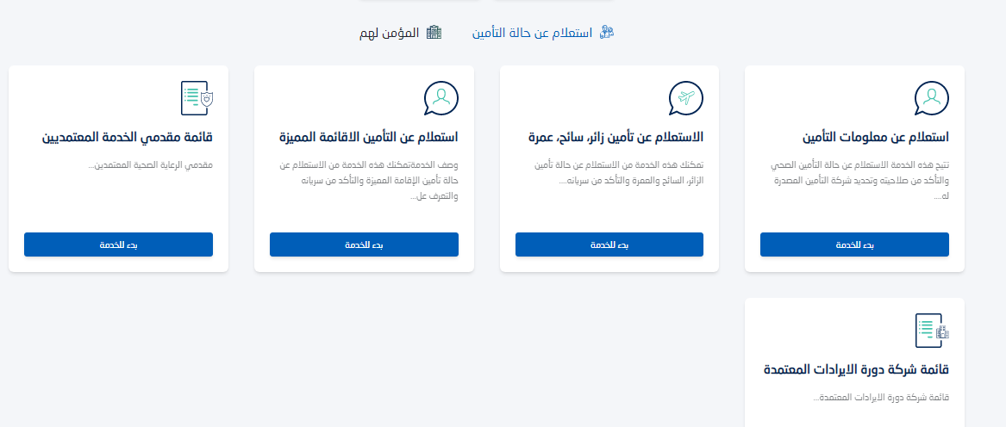This screenshot has width=1006, height=427.
Task: Click the approved service providers document-shield icon
Action: (197, 98)
